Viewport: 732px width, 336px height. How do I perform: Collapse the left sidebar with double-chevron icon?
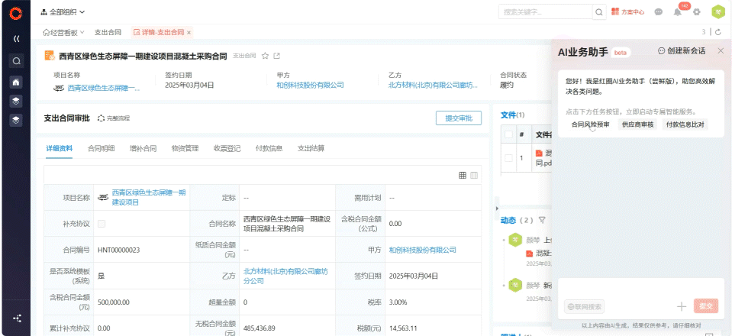point(16,37)
